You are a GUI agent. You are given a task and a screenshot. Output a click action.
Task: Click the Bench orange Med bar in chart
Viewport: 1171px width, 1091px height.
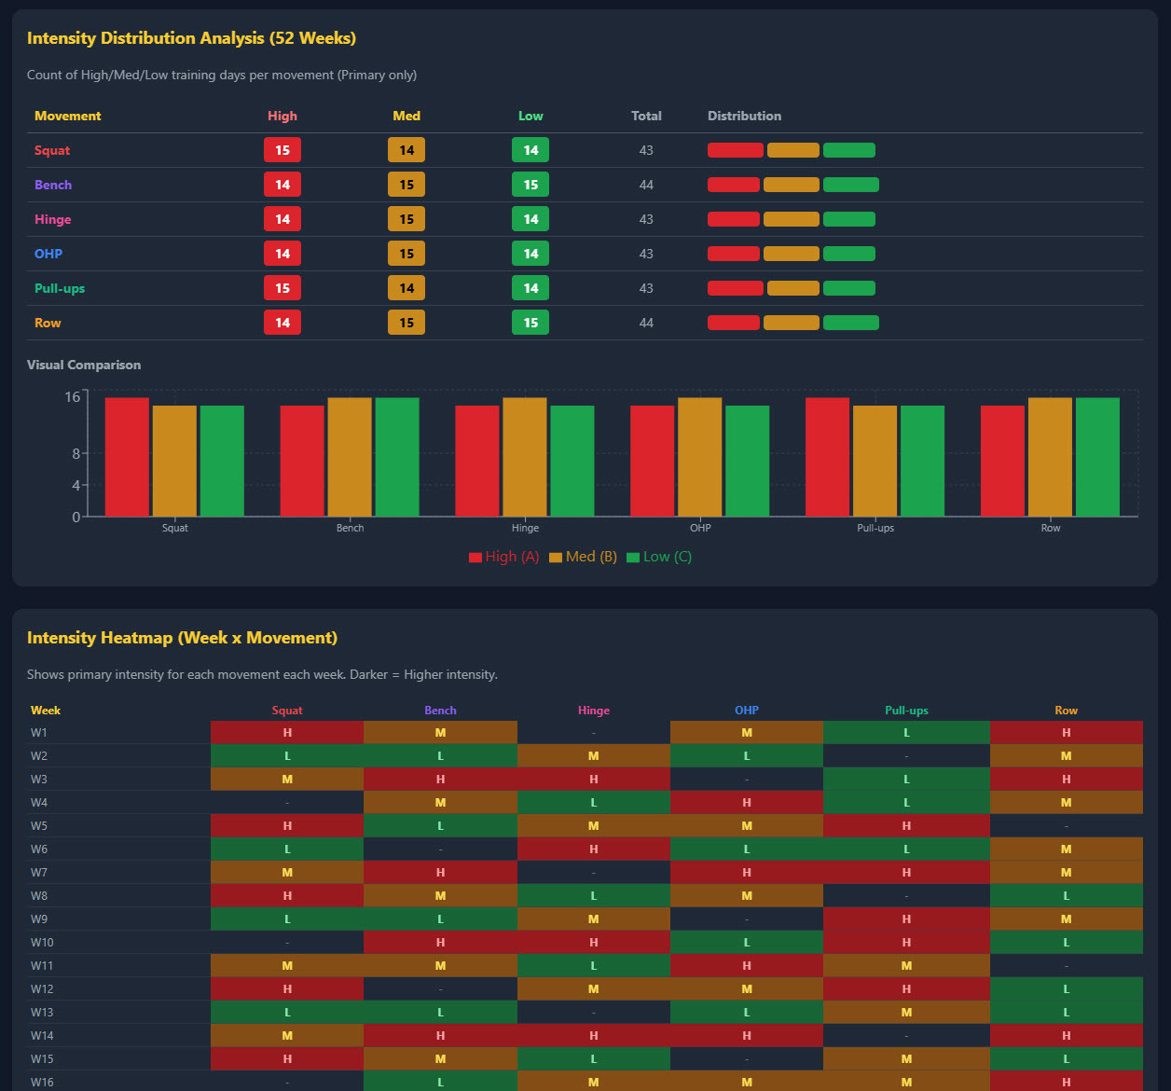350,457
